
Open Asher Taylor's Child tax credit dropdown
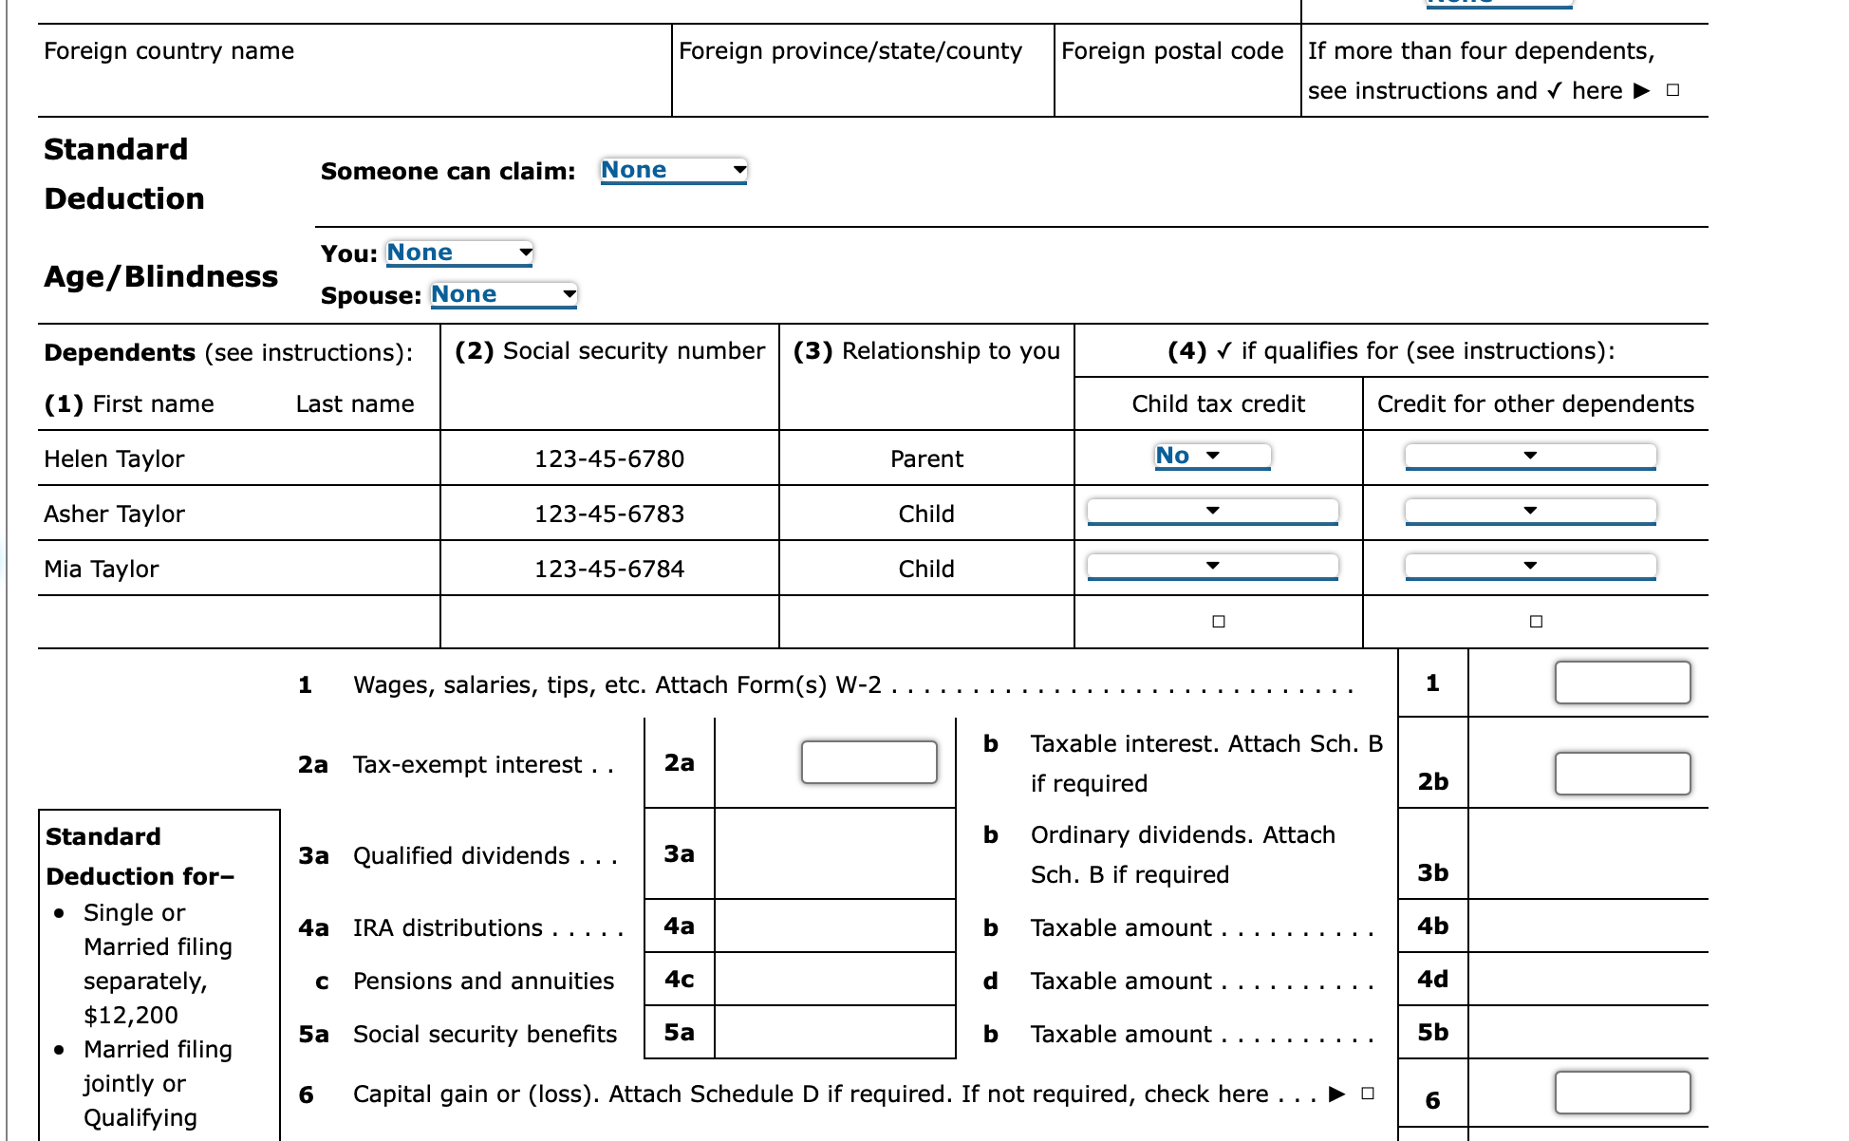pos(1212,512)
